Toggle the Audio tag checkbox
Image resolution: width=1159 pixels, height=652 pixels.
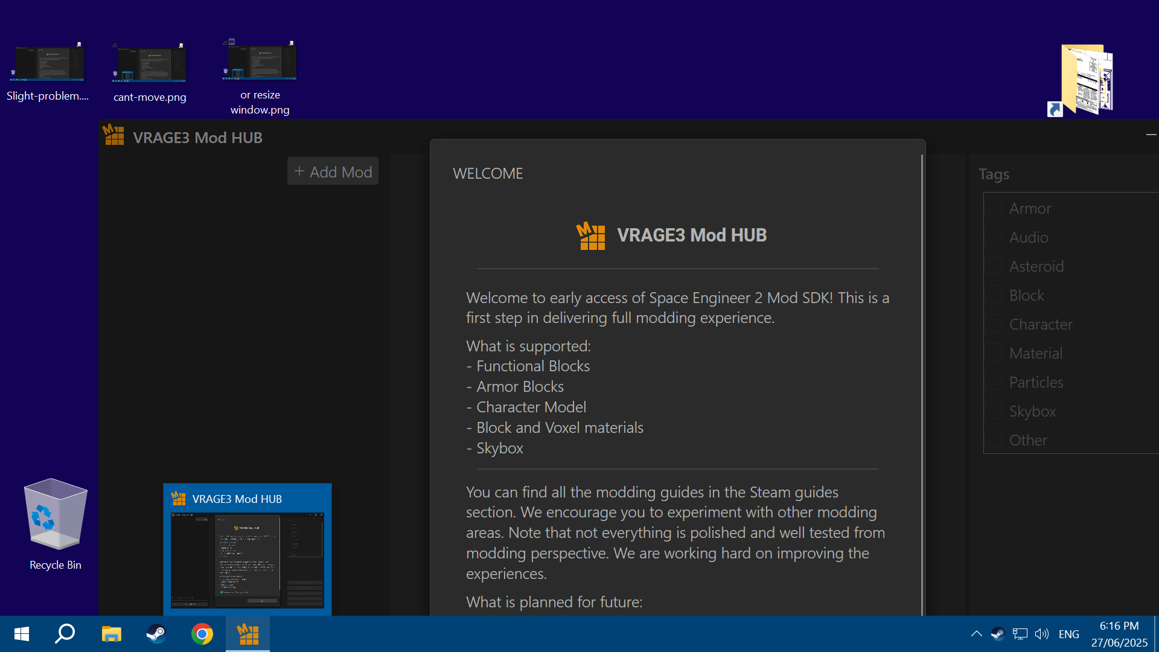pyautogui.click(x=994, y=236)
